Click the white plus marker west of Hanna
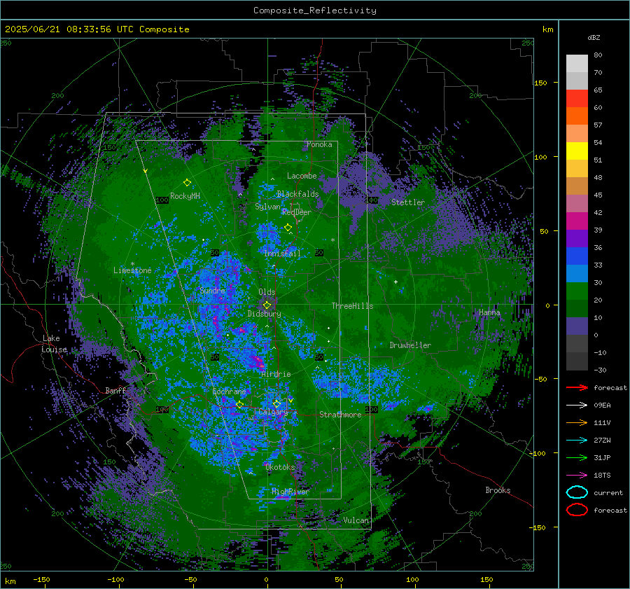Viewport: 630px width, 589px height. [395, 282]
